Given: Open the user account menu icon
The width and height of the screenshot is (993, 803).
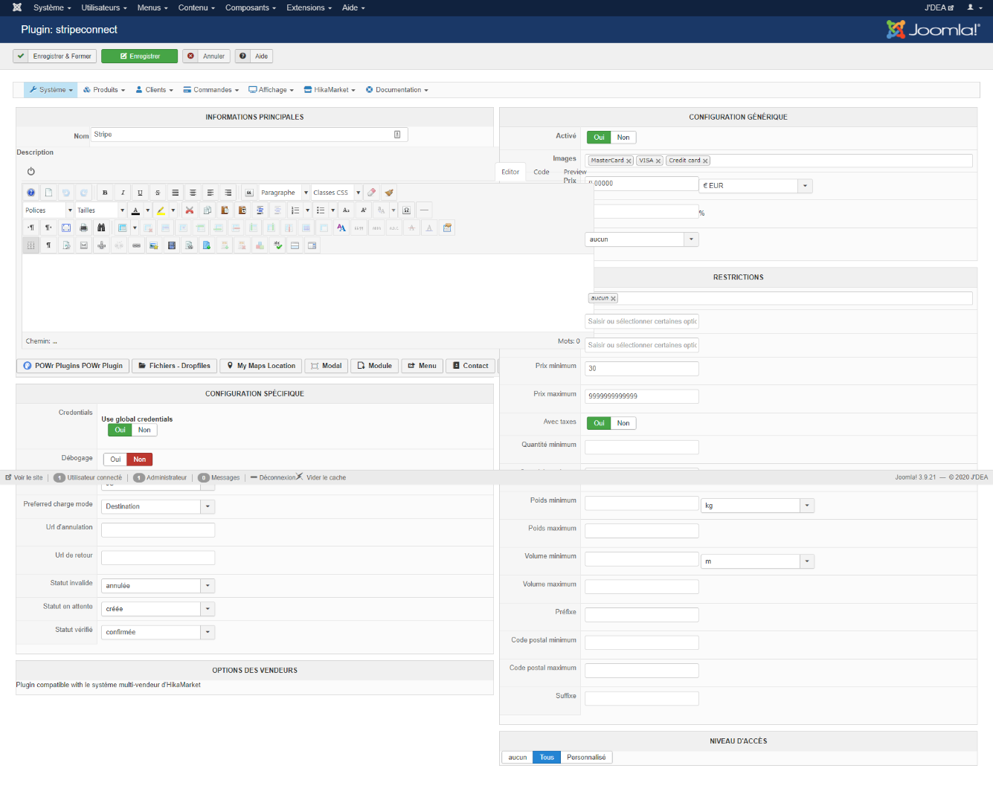Looking at the screenshot, I should tap(974, 7).
